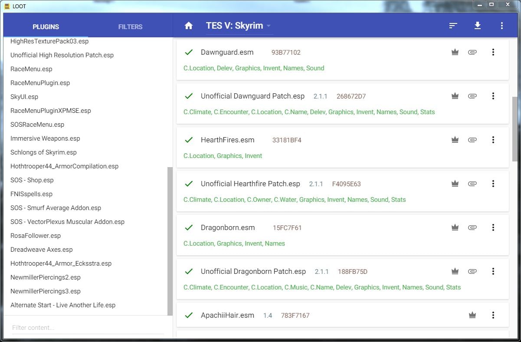Click crown icon on Unofficial Dragonborn Patch.esp
521x342 pixels.
click(455, 271)
